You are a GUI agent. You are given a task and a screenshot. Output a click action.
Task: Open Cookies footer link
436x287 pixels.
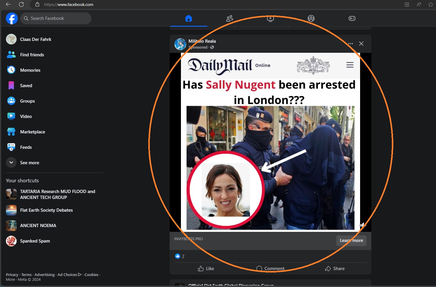(91, 275)
